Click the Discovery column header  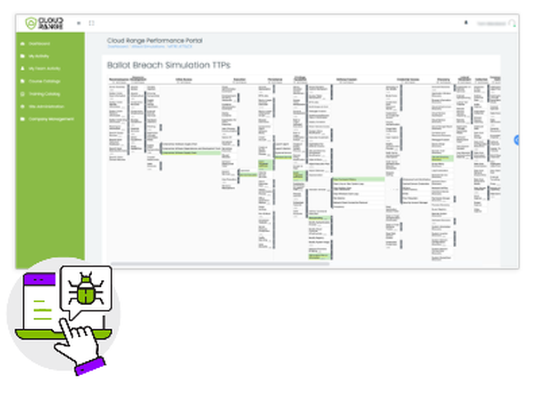(x=443, y=80)
